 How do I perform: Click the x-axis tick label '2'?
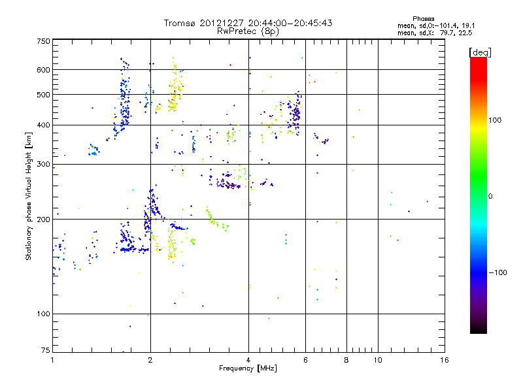tap(150, 360)
